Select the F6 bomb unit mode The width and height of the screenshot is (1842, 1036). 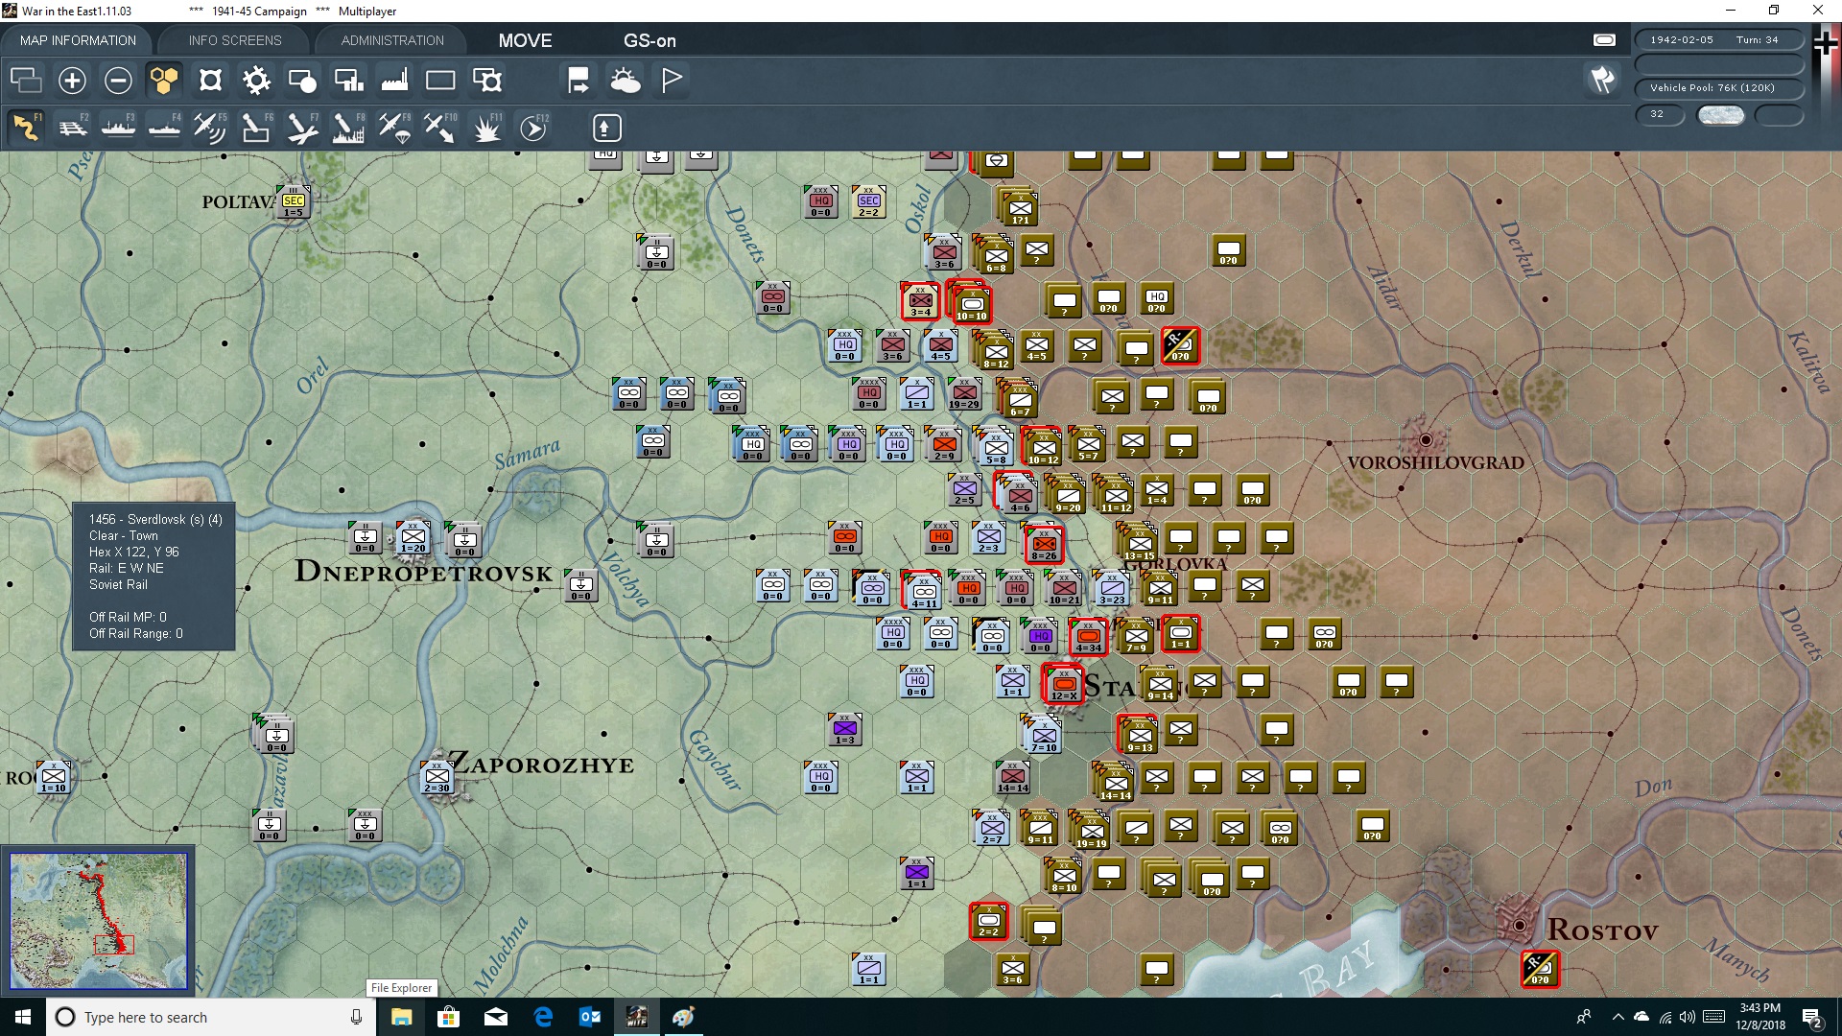(x=256, y=128)
